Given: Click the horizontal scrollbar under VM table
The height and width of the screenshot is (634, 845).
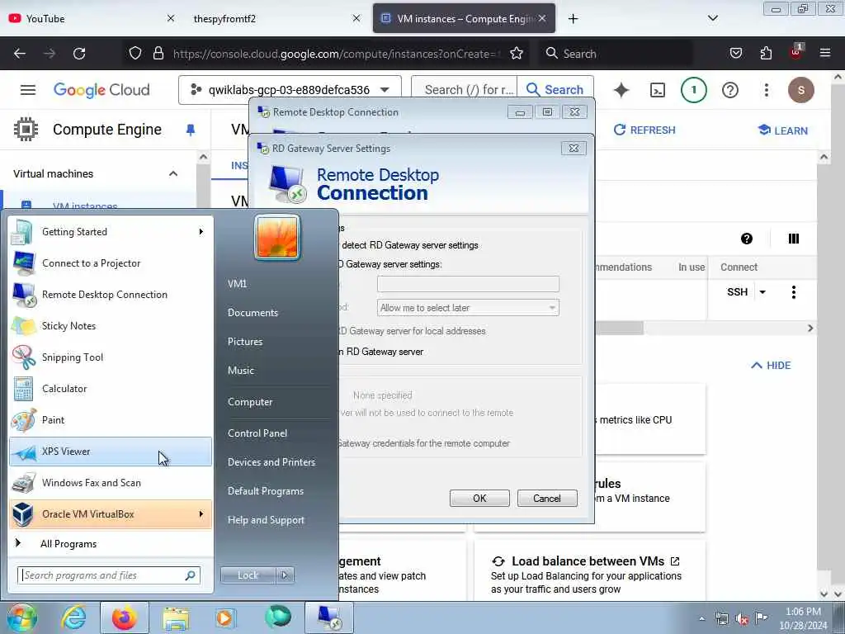Looking at the screenshot, I should [619, 328].
